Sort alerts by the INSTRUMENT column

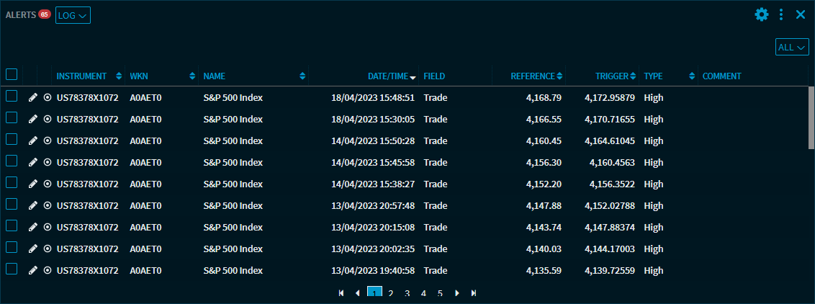[x=81, y=76]
